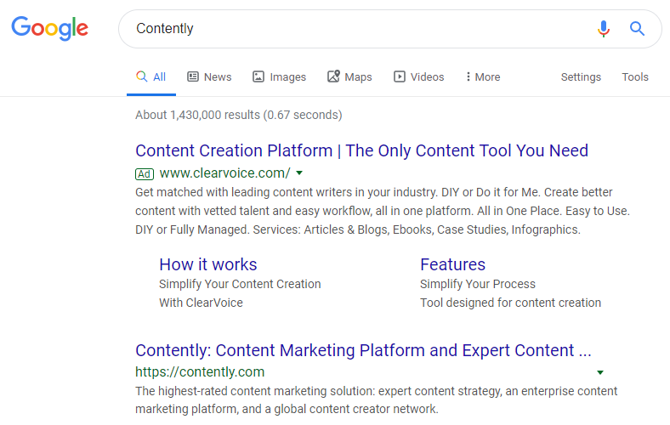This screenshot has width=670, height=425.
Task: Click the Maps tab icon
Action: click(x=333, y=76)
